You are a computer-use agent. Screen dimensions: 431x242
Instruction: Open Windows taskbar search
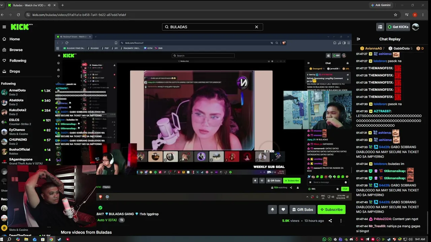point(9,239)
